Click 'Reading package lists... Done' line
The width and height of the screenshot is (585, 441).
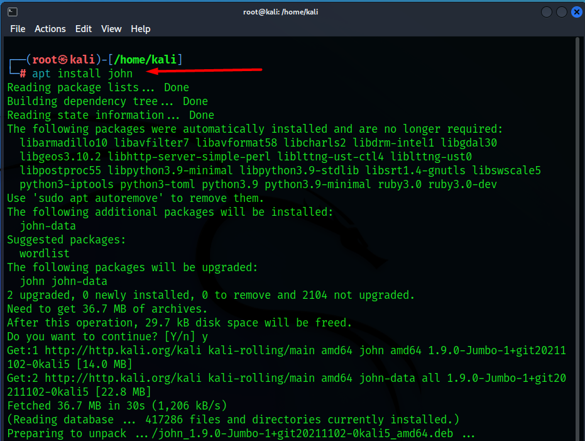tap(98, 87)
